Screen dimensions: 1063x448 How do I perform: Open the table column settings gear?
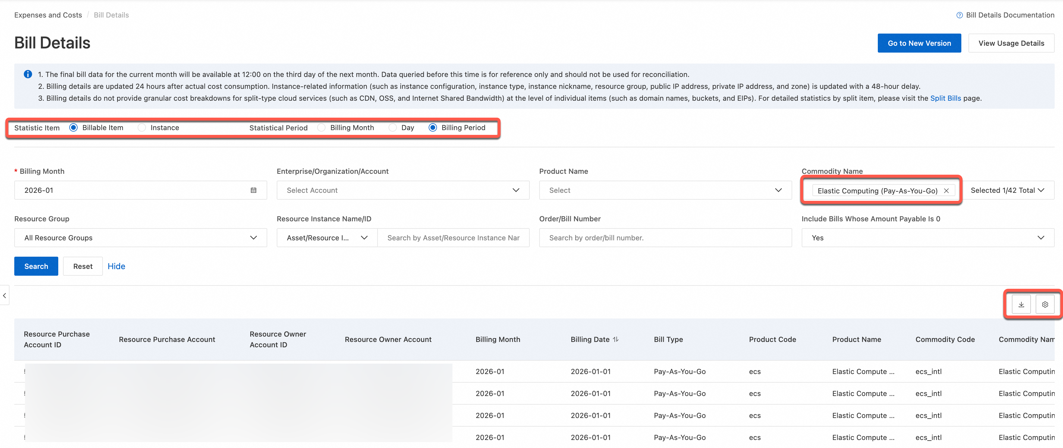click(1045, 305)
